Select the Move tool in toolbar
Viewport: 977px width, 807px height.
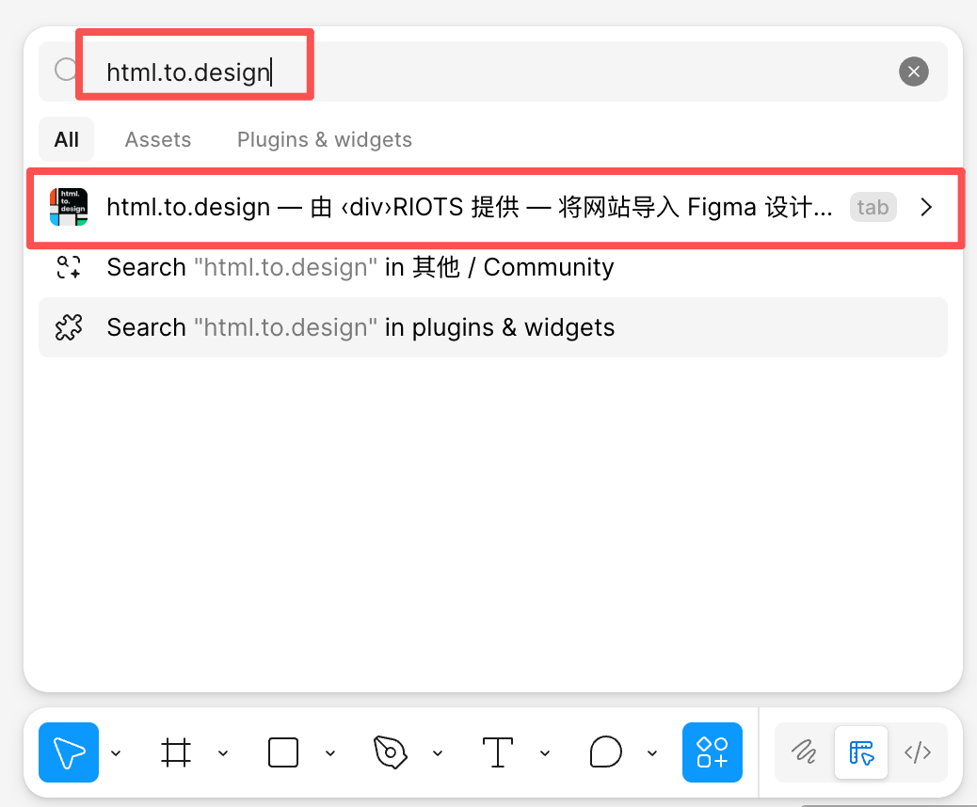point(69,752)
